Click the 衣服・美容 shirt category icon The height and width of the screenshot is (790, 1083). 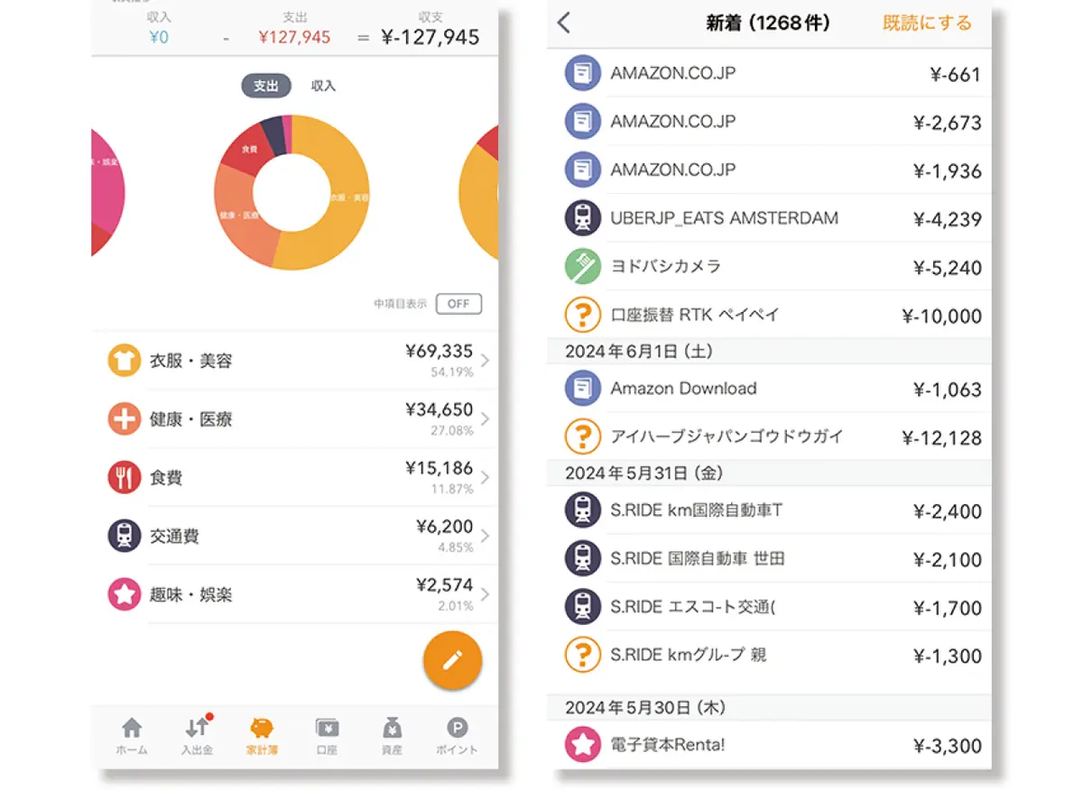124,361
